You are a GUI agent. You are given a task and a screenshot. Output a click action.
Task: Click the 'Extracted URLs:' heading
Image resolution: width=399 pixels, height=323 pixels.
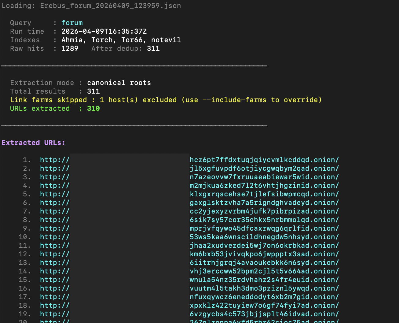pos(34,143)
